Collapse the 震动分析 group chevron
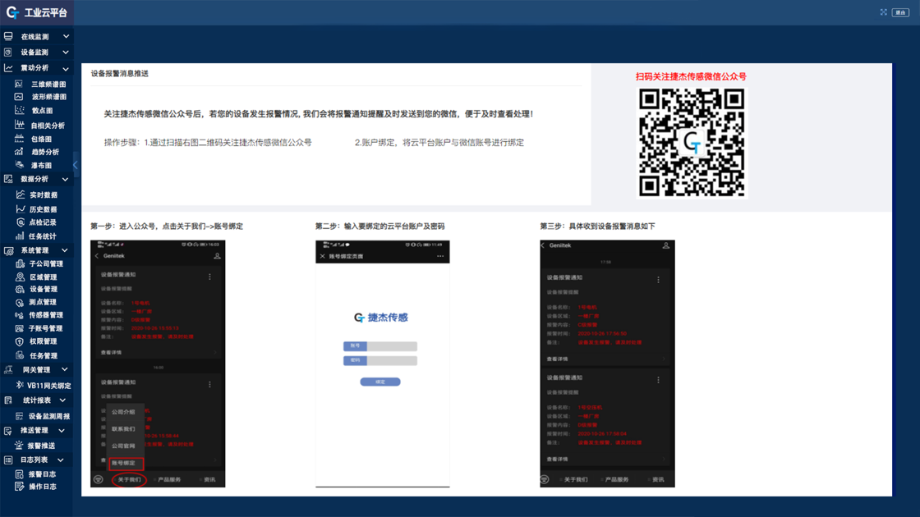The height and width of the screenshot is (517, 920). coord(66,69)
